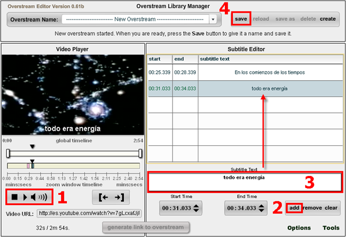Click the speaker mute icon
The height and width of the screenshot is (237, 346).
point(33,197)
